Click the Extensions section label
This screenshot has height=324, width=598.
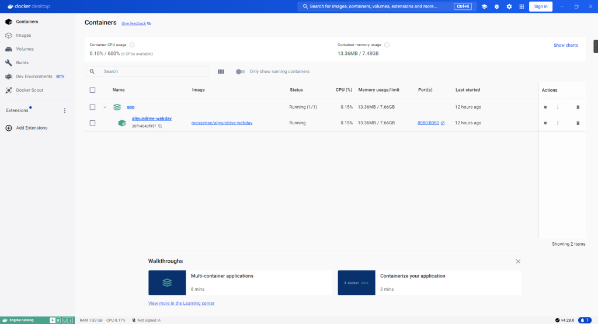coord(17,110)
